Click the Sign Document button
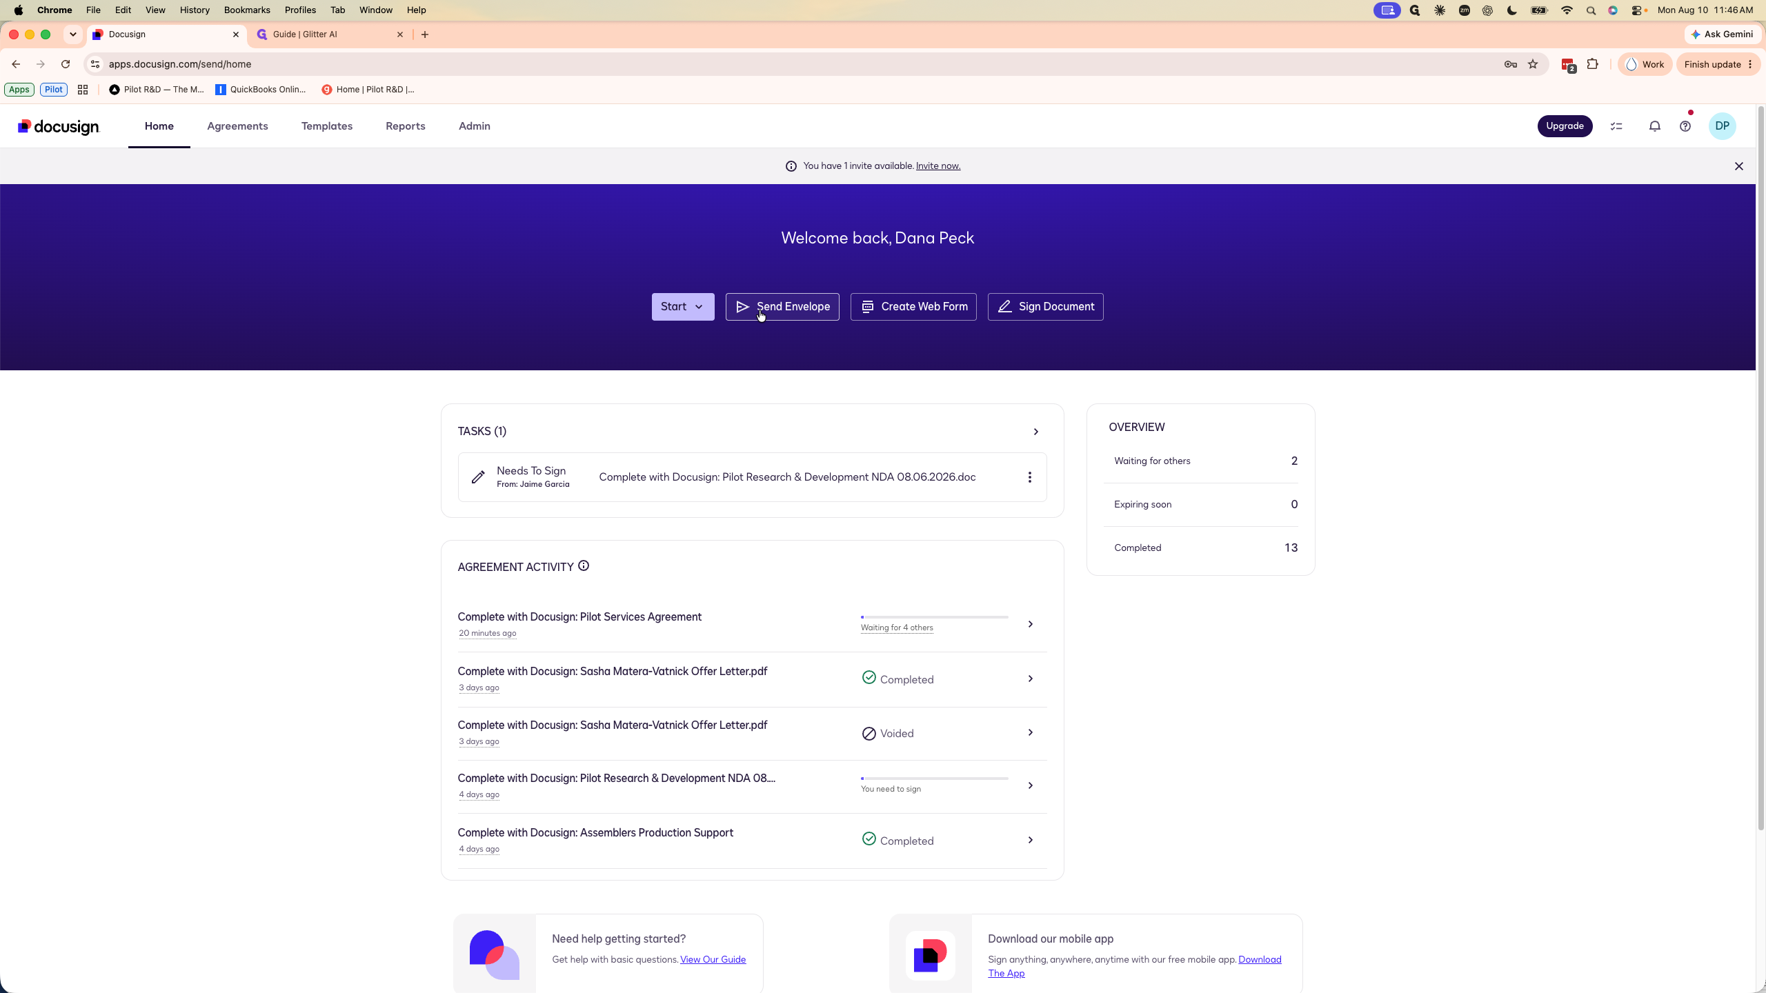Viewport: 1766px width, 993px height. pyautogui.click(x=1046, y=307)
